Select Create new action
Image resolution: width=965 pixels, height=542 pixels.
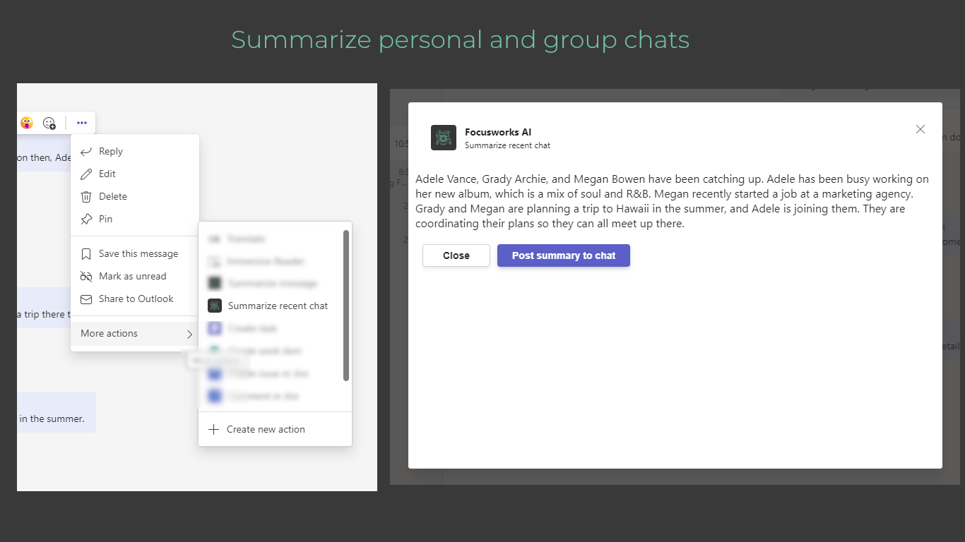coord(266,429)
